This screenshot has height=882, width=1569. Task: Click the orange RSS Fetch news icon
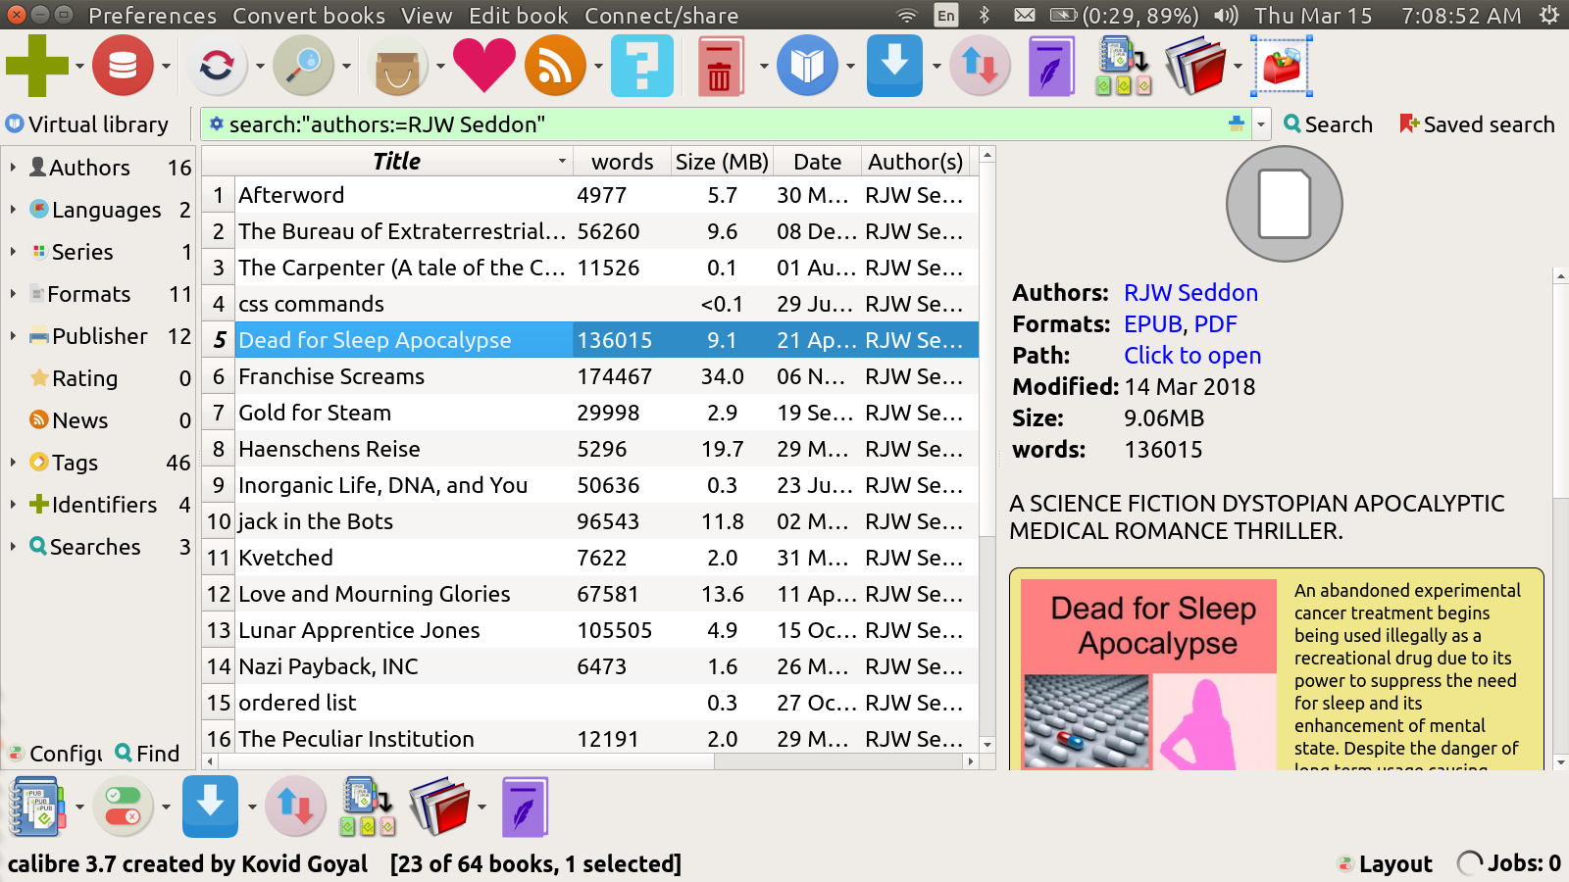555,66
